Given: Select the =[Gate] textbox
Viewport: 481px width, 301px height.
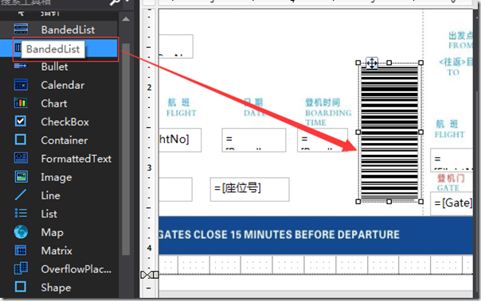Looking at the screenshot, I should pos(452,203).
